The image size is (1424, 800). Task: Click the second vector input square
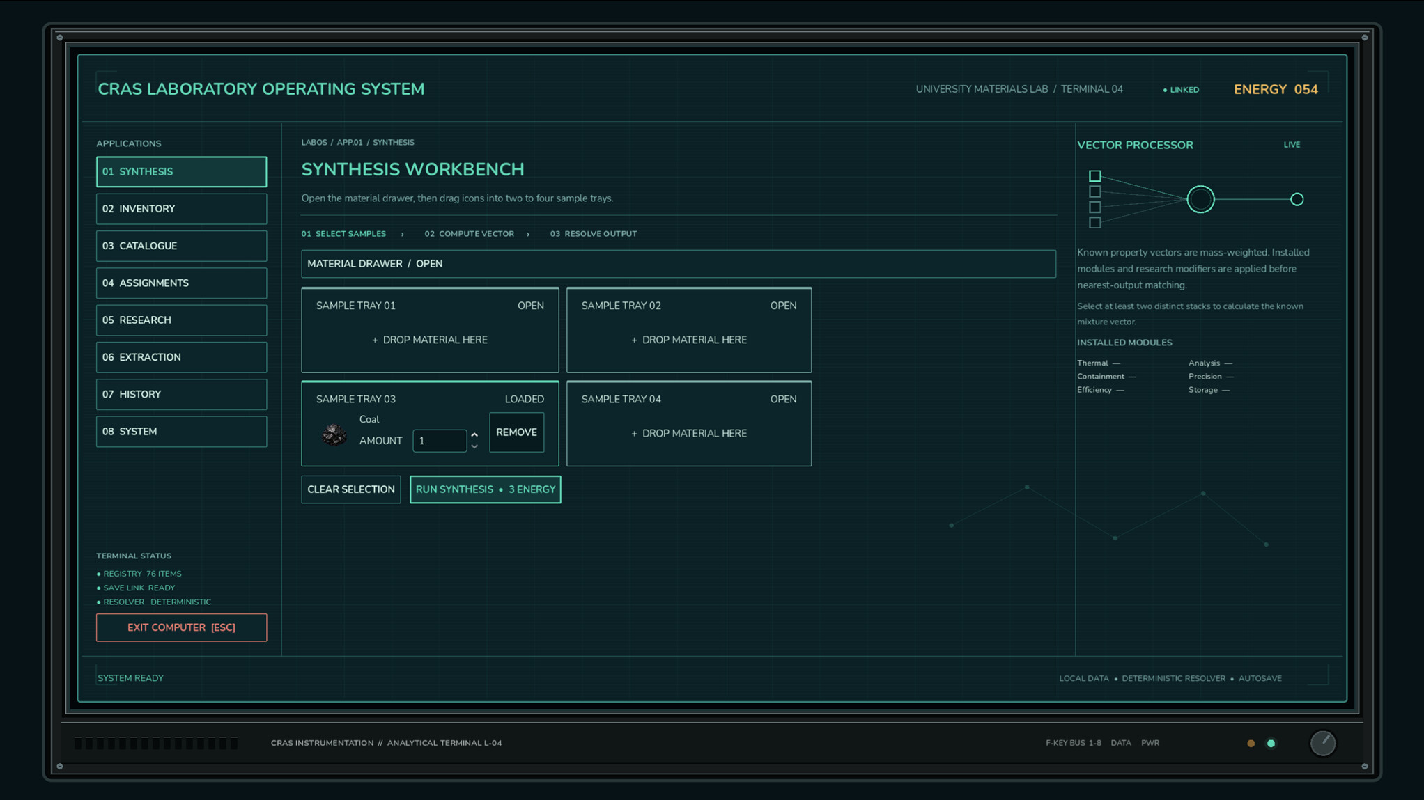(x=1094, y=191)
